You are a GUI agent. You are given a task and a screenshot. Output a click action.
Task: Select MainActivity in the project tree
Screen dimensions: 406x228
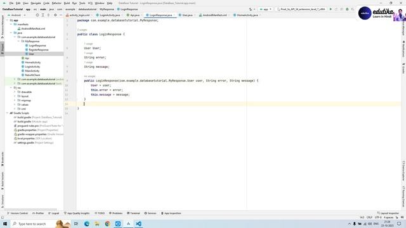pos(32,71)
